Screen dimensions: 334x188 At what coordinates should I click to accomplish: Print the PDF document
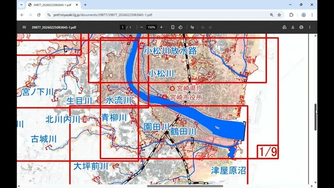[301, 27]
